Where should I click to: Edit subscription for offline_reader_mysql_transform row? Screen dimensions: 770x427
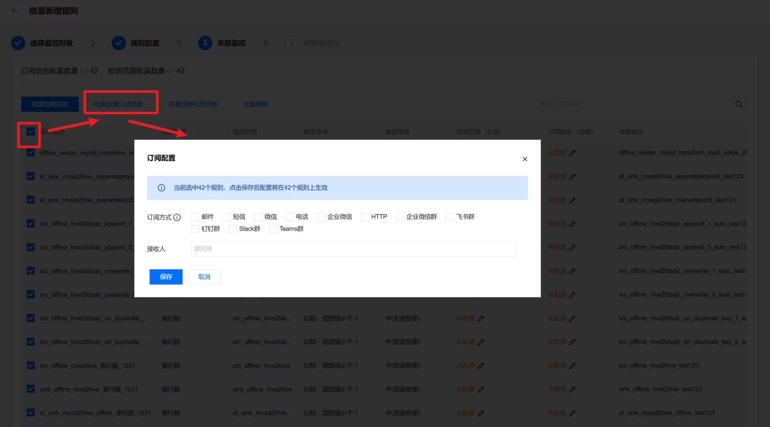point(572,153)
